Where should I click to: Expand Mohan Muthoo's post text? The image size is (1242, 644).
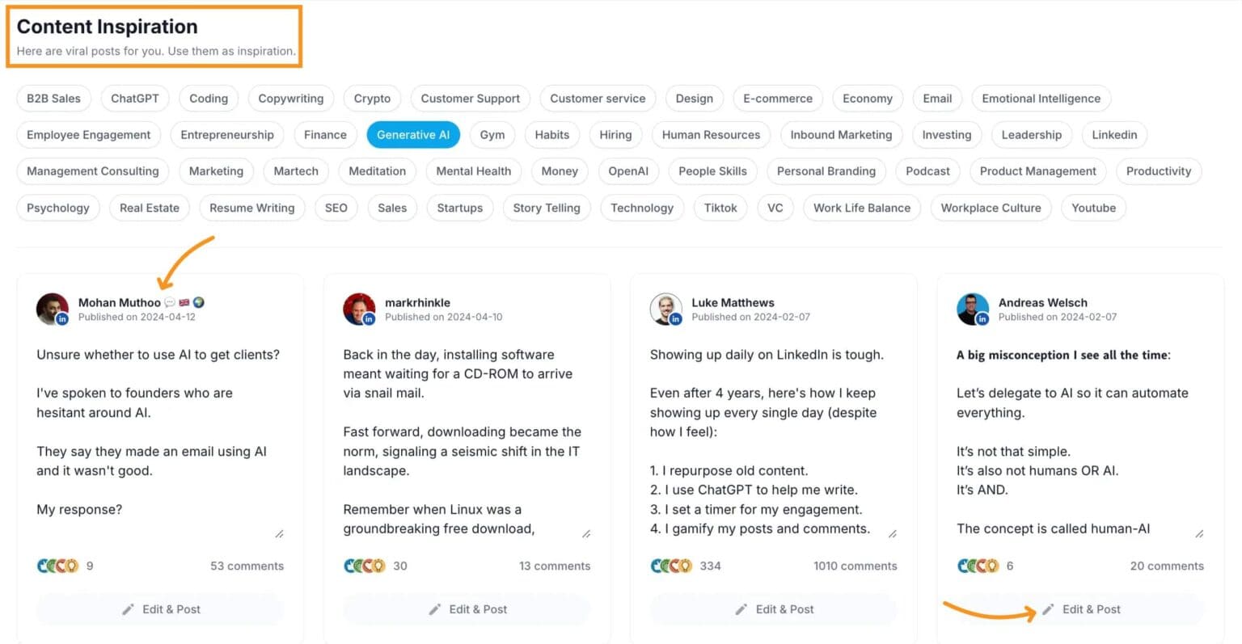click(279, 533)
